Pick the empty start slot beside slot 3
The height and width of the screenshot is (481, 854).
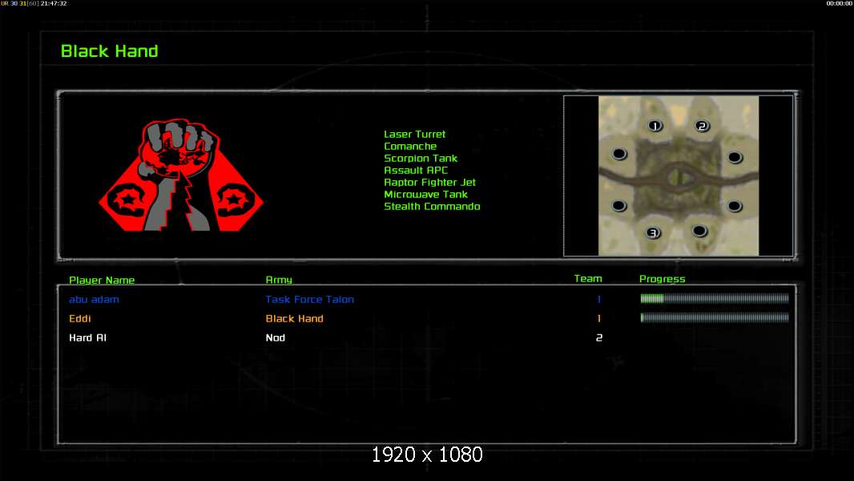(x=699, y=231)
